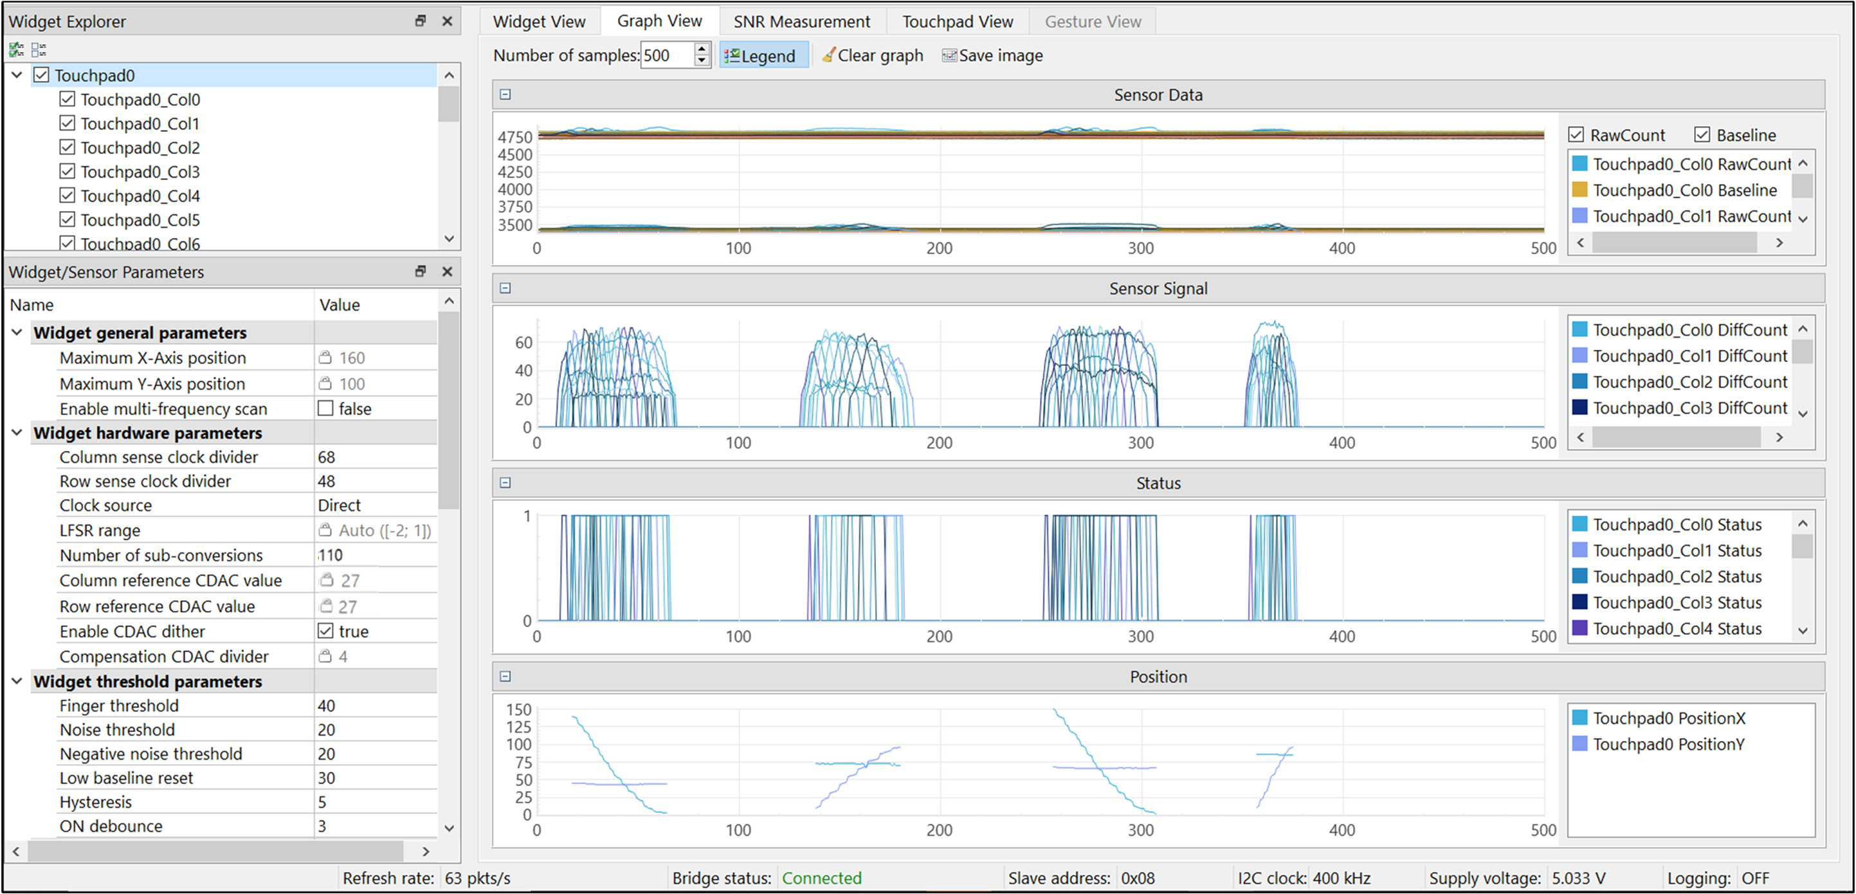This screenshot has width=1856, height=894.
Task: Edit Row sense clock divider value 48
Action: click(x=376, y=480)
